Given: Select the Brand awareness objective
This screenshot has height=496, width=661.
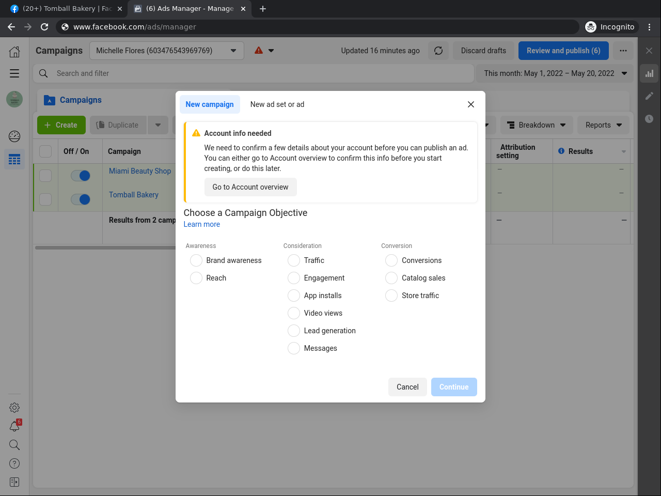Looking at the screenshot, I should 196,260.
